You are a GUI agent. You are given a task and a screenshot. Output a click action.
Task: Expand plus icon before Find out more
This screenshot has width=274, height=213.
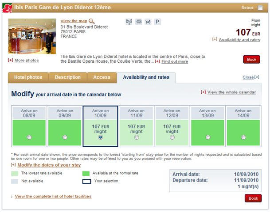[x=157, y=61]
